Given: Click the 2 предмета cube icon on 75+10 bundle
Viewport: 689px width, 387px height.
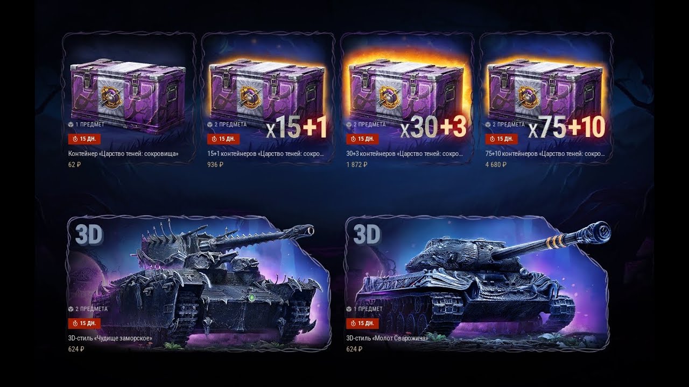Looking at the screenshot, I should click(x=487, y=124).
